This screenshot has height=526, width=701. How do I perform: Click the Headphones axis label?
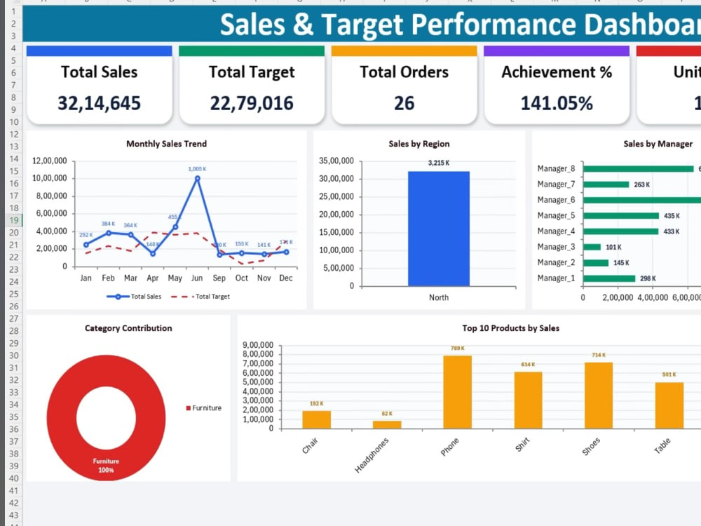[x=372, y=455]
